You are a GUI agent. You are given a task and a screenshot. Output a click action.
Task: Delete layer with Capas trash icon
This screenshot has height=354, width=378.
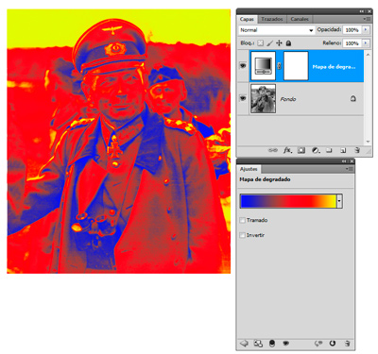357,150
